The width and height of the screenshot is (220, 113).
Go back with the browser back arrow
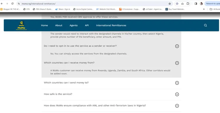2,4
